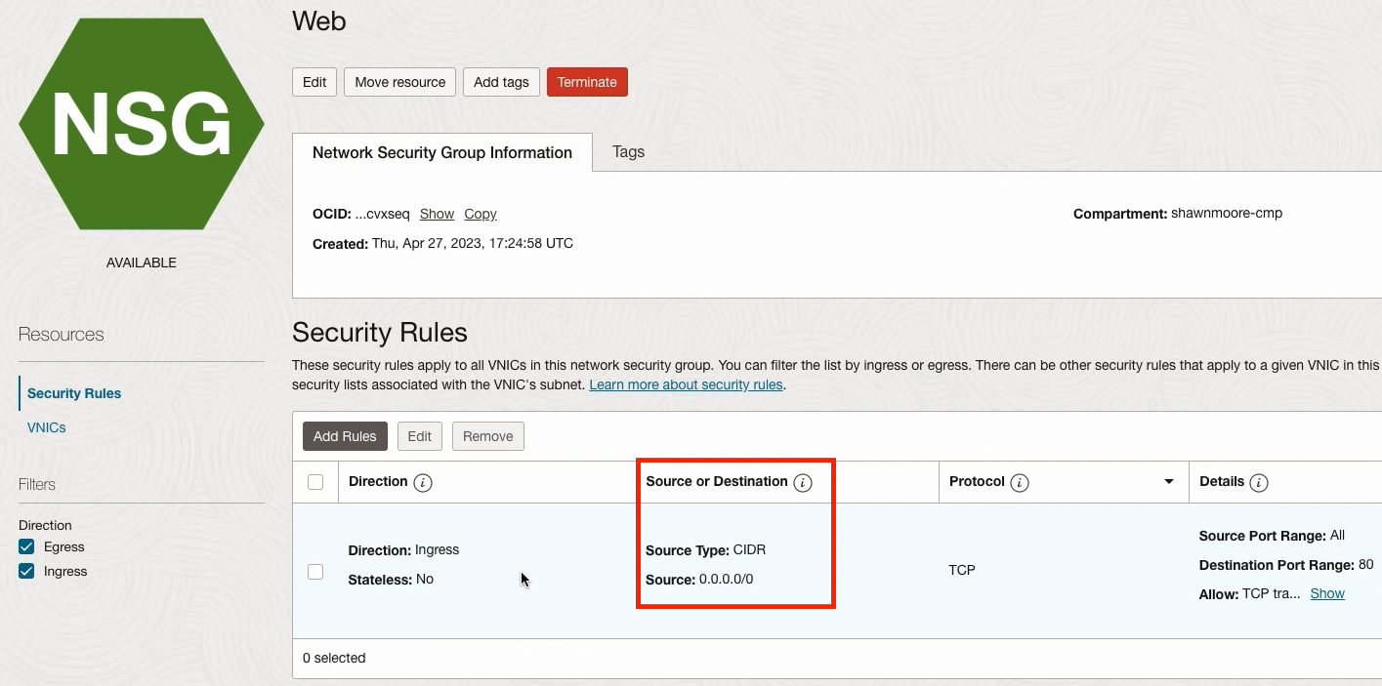Select Security Rules in Resources sidebar

74,393
